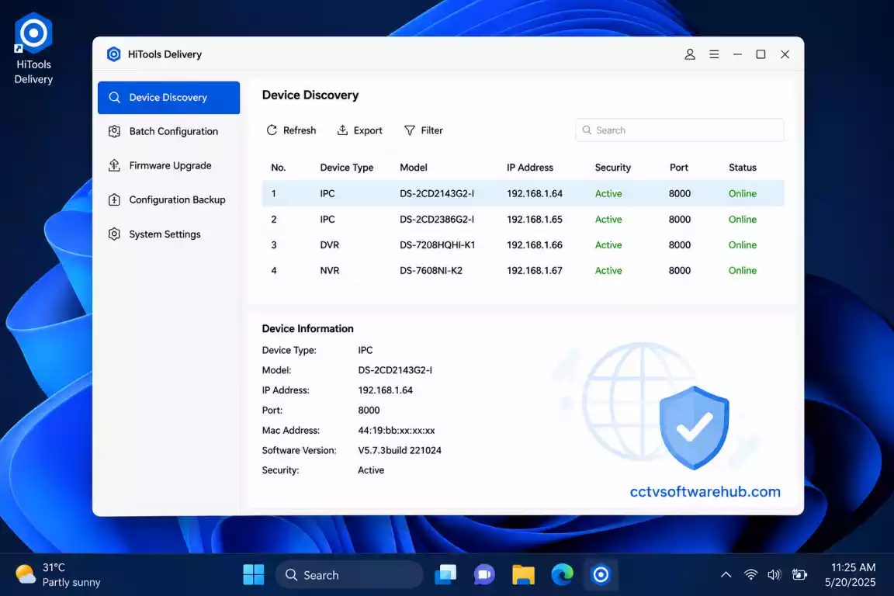Image resolution: width=894 pixels, height=596 pixels.
Task: Sort by Security column header
Action: point(613,167)
